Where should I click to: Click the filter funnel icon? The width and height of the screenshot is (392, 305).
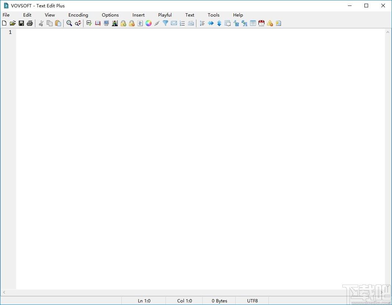tap(165, 23)
